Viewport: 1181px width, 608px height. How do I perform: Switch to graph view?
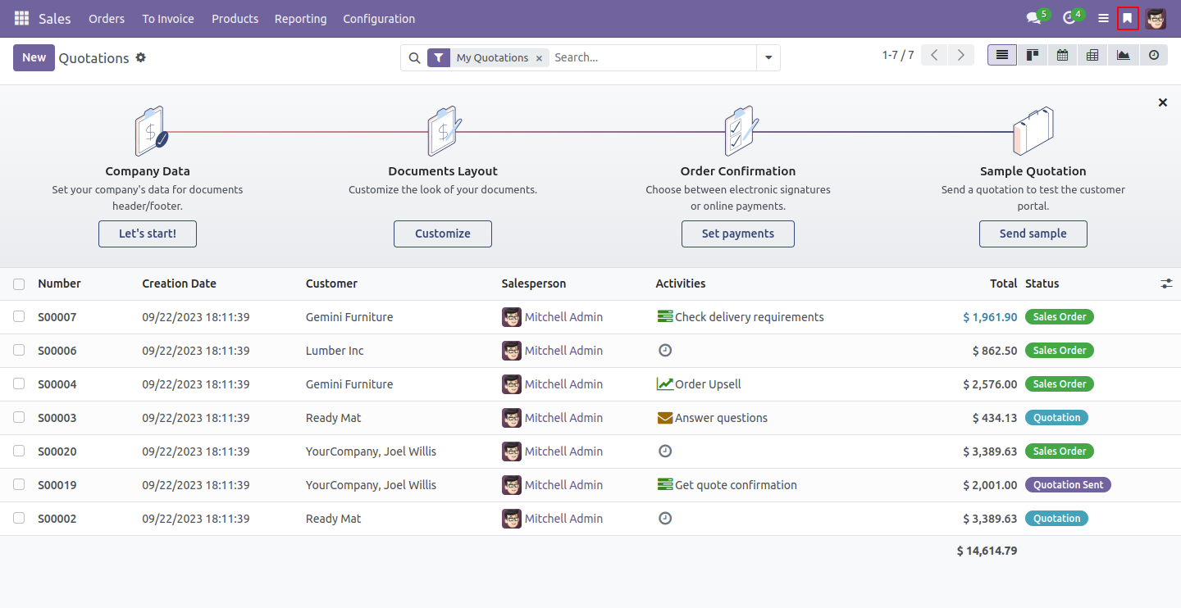[x=1123, y=55]
